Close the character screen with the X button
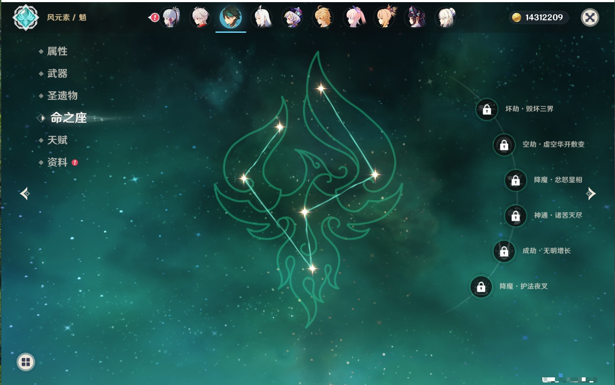This screenshot has height=385, width=615. 590,17
